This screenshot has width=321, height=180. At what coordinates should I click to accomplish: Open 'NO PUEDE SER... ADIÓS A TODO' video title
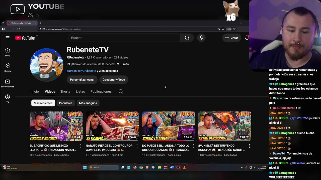(166, 148)
